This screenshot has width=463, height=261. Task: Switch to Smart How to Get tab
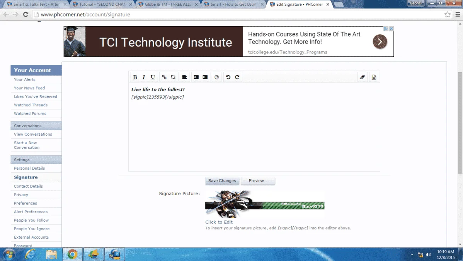coord(233,4)
